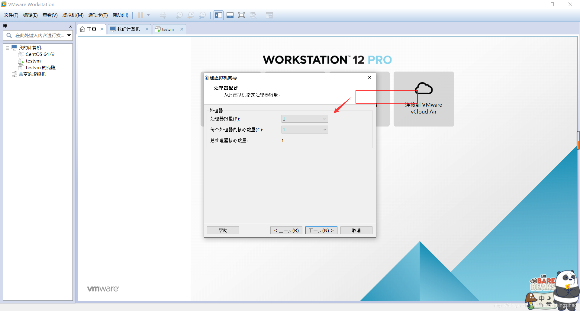
Task: Select 我的计算机 in the library tree
Action: [30, 48]
